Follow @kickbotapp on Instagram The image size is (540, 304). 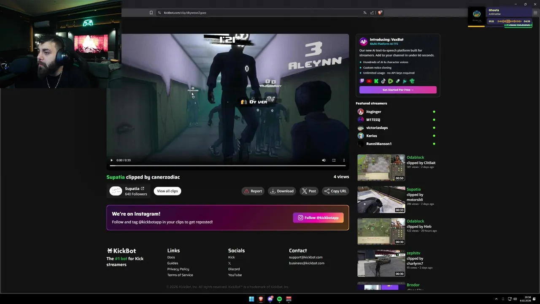point(319,218)
